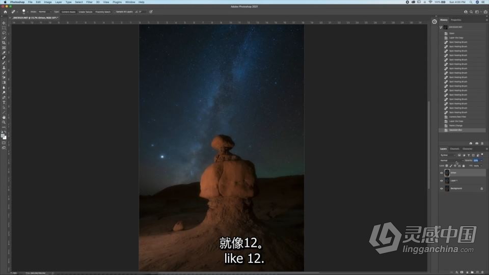This screenshot has height=275, width=489.
Task: Choose Proximity Match healing type
Action: pos(103,12)
